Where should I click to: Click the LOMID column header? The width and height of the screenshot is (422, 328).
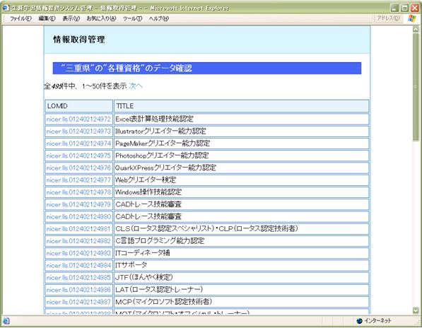coord(79,106)
